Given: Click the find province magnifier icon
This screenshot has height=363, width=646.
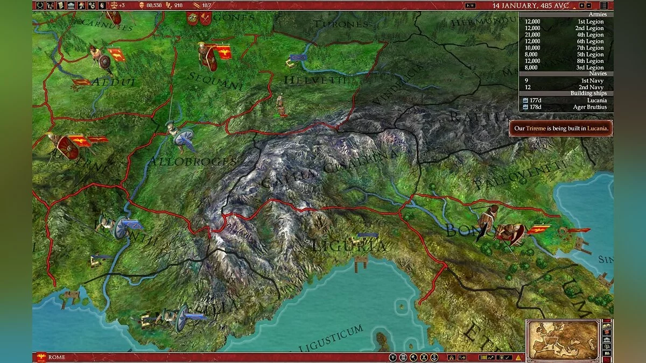Looking at the screenshot, I should pos(462,358).
